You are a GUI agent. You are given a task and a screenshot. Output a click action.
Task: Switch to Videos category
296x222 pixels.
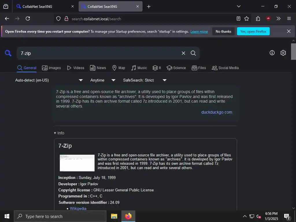tap(76, 68)
